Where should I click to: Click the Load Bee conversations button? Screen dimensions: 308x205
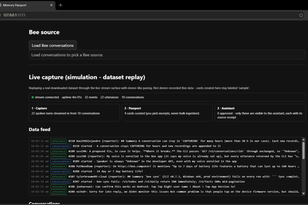[53, 45]
